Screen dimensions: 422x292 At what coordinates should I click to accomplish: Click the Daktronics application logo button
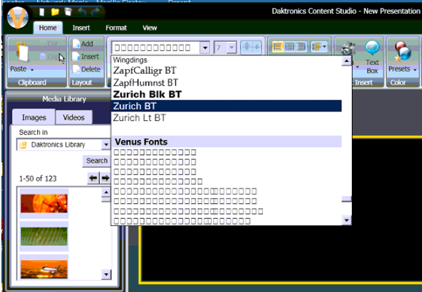(18, 18)
